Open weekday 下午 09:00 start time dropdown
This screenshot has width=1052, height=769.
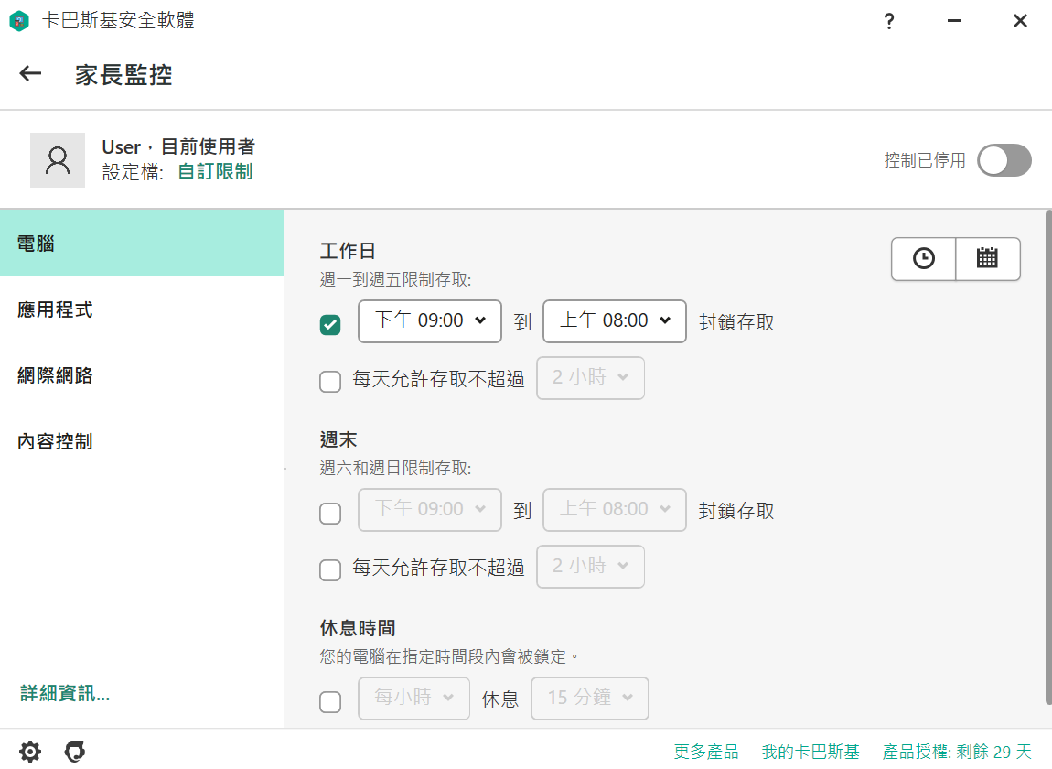429,321
